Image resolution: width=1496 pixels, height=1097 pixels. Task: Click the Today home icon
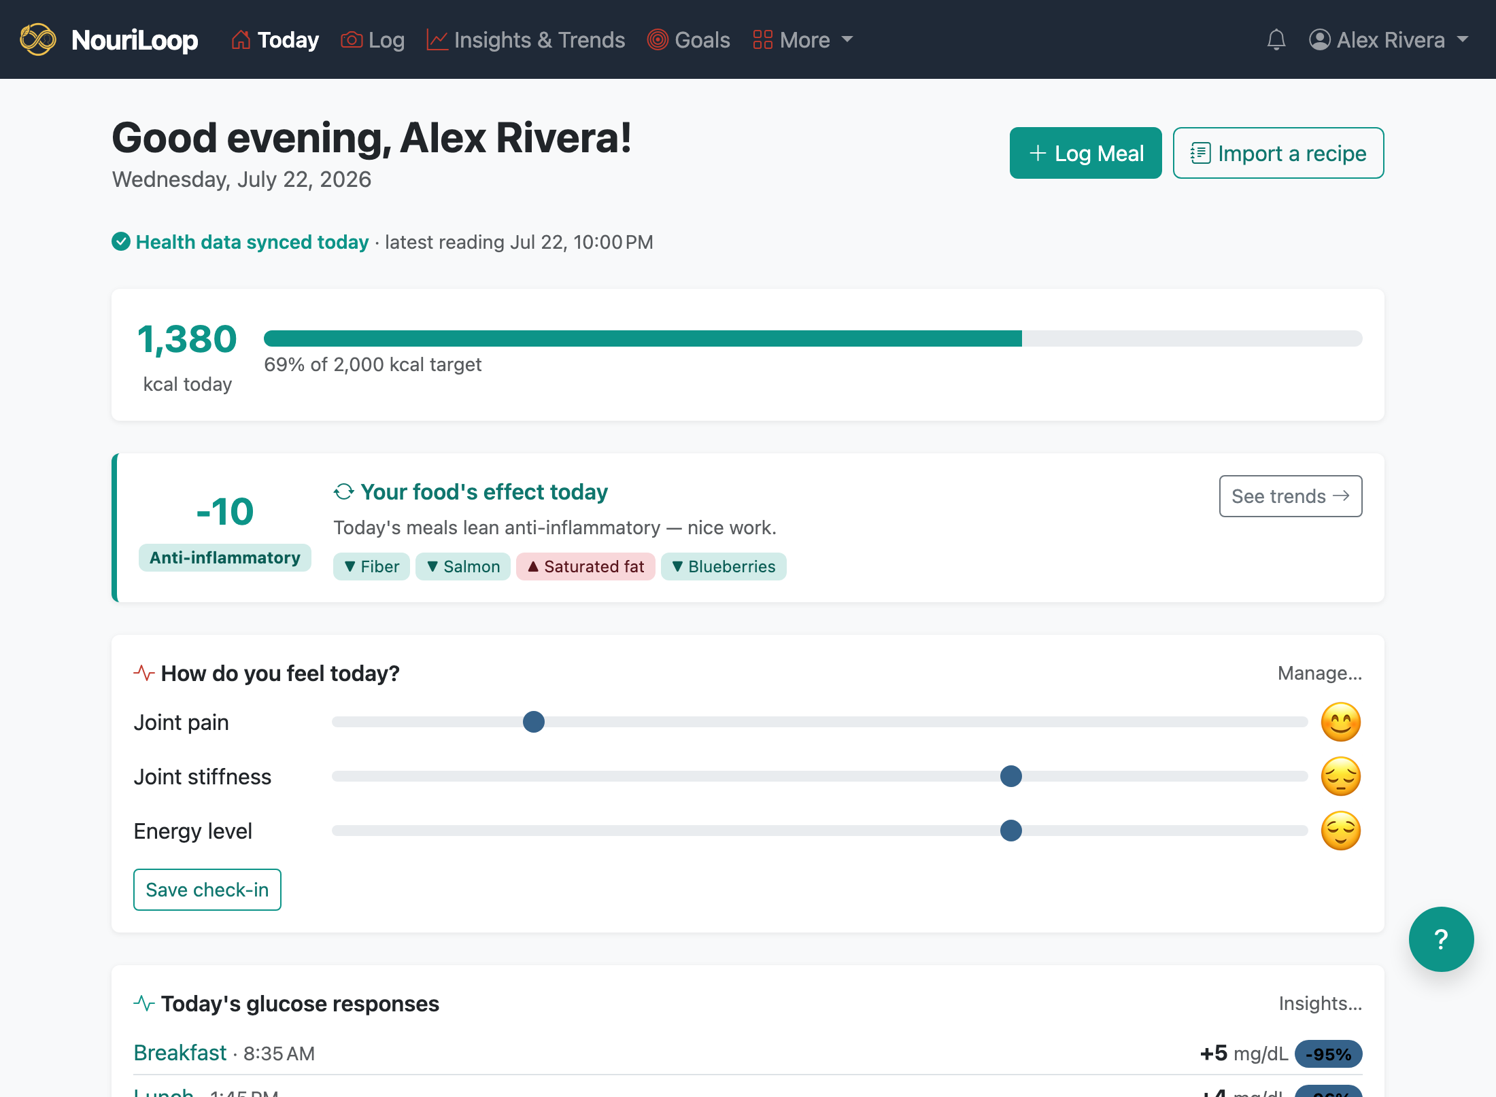[241, 40]
